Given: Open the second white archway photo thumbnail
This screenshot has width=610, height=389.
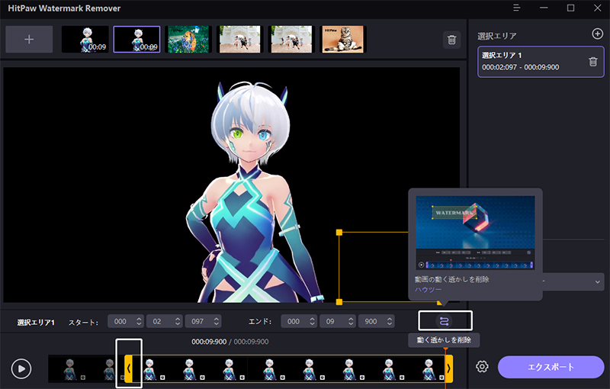Looking at the screenshot, I should [291, 40].
